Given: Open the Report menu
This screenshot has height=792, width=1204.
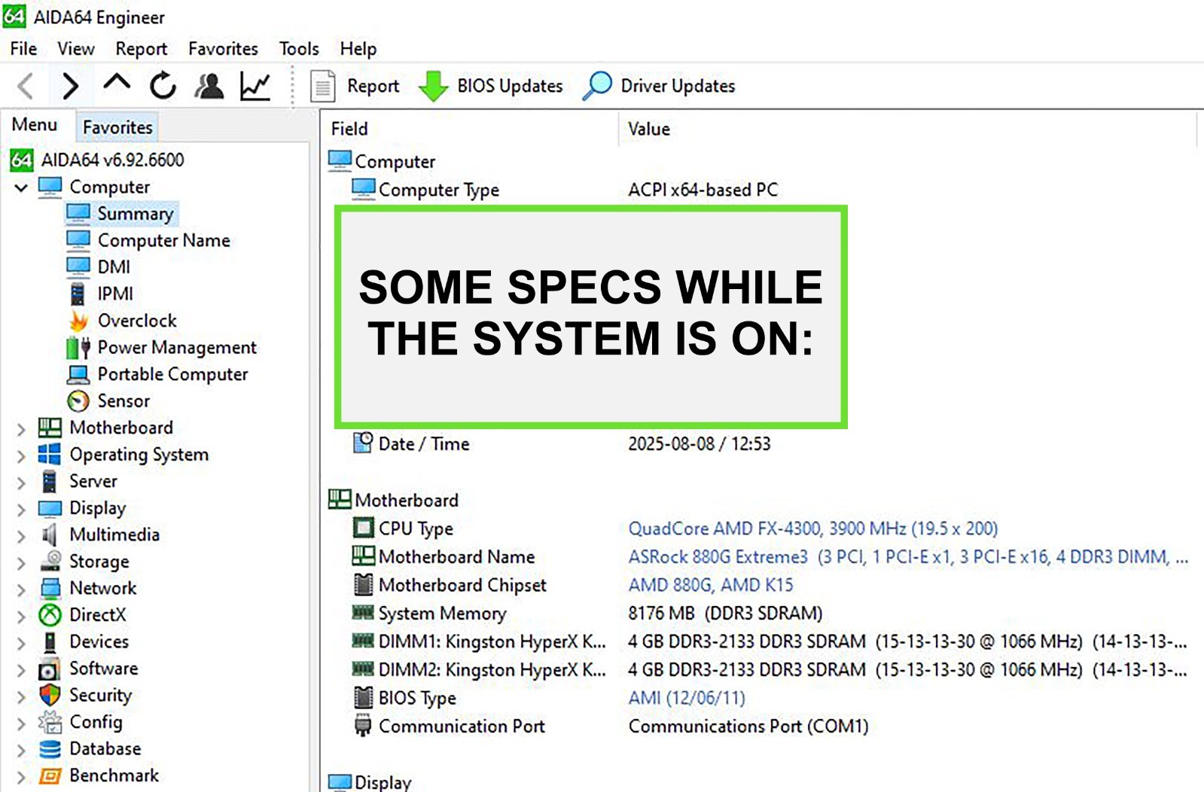Looking at the screenshot, I should point(142,49).
